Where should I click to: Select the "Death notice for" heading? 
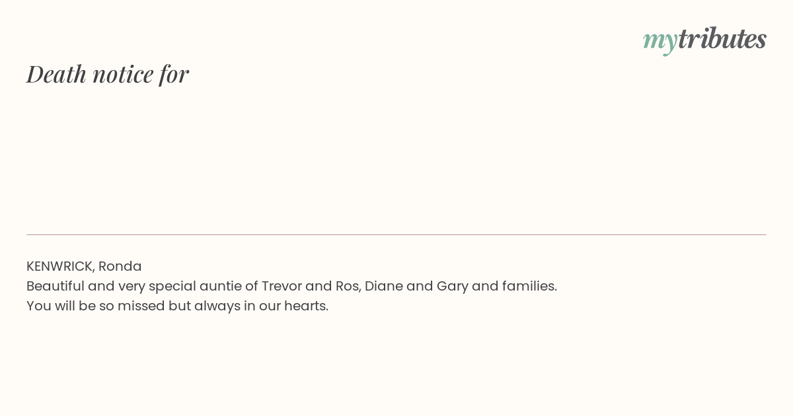(x=108, y=74)
